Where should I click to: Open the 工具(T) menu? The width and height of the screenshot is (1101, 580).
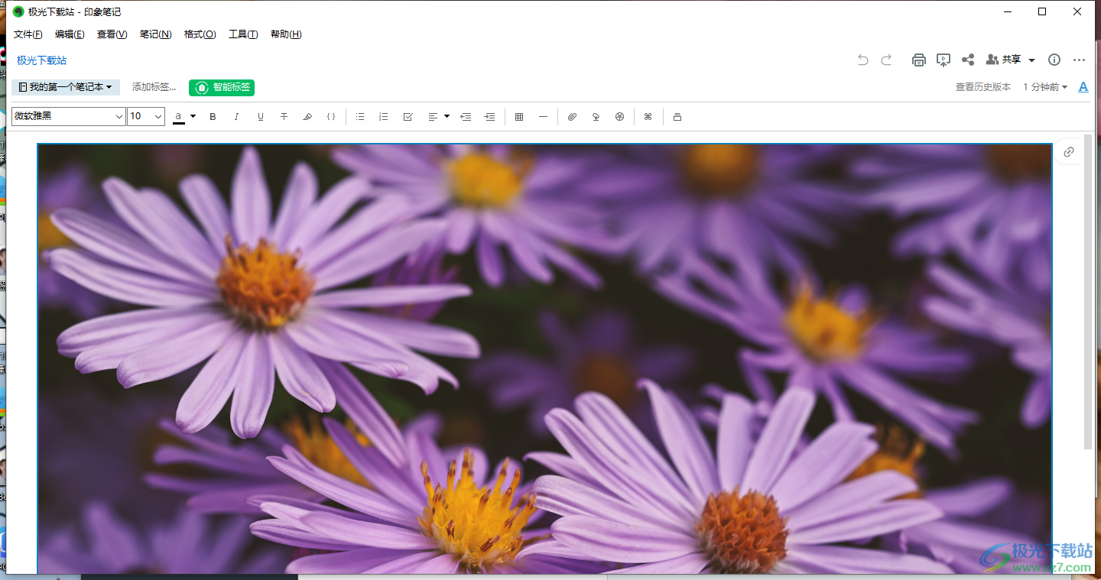coord(243,34)
